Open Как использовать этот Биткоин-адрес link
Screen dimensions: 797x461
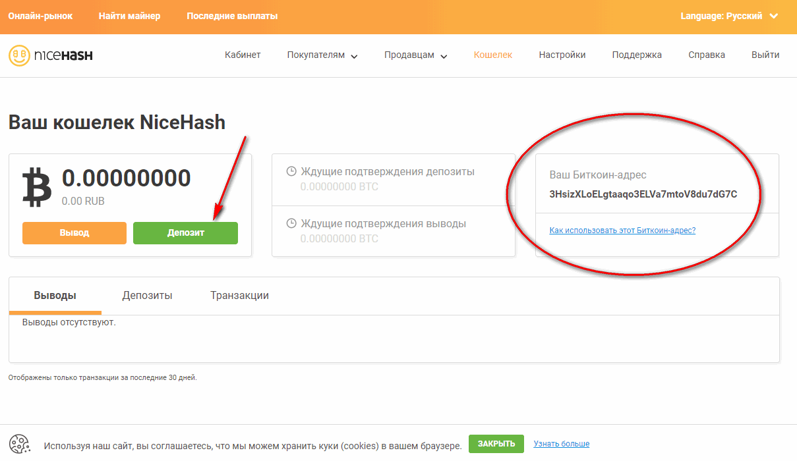tap(622, 230)
